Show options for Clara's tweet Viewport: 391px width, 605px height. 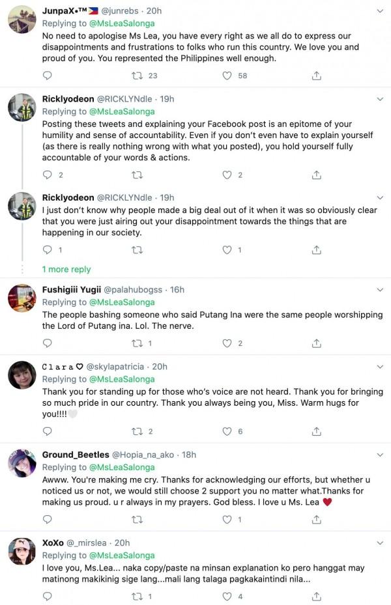pyautogui.click(x=381, y=367)
